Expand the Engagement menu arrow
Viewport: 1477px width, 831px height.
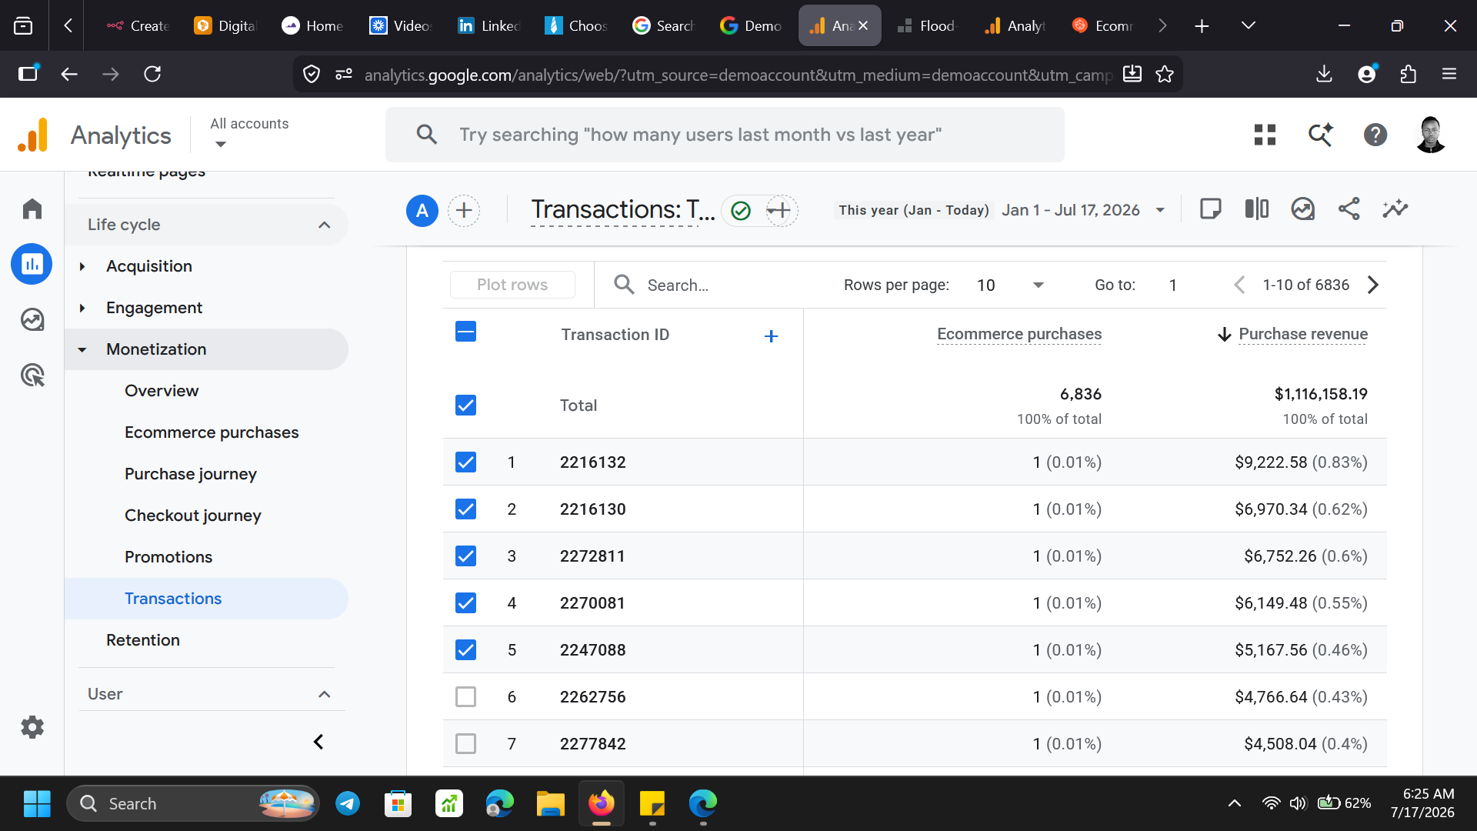tap(82, 308)
